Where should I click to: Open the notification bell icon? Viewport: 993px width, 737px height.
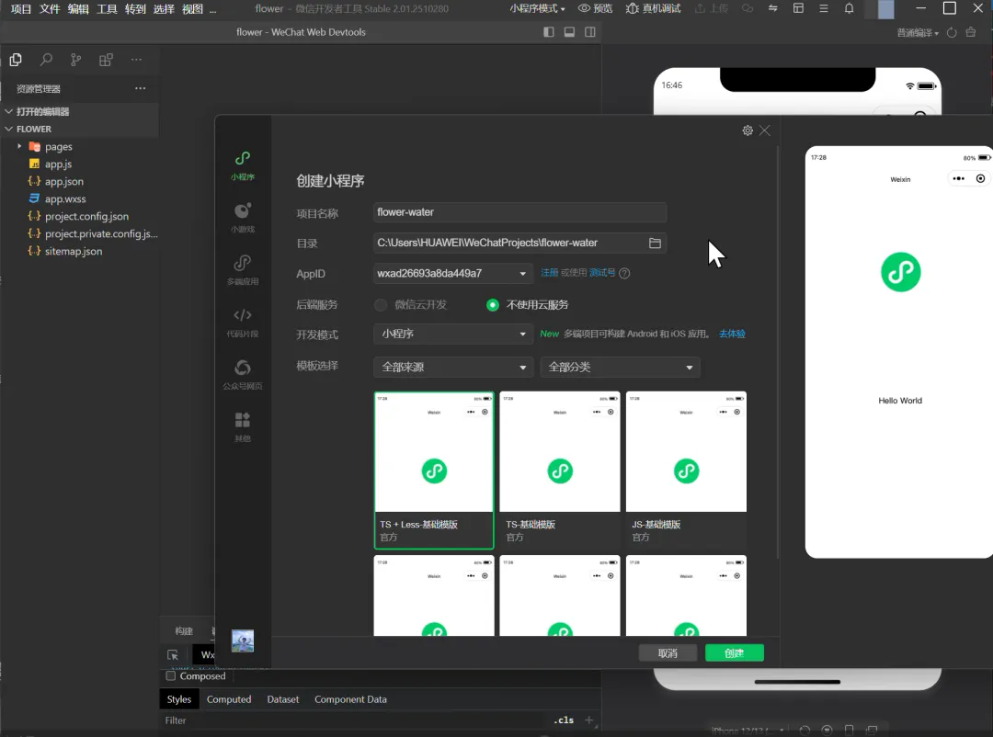(x=850, y=8)
